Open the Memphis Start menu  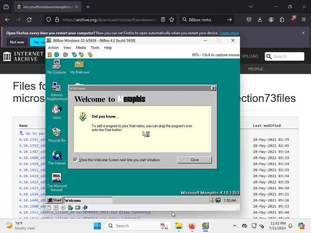pyautogui.click(x=55, y=200)
